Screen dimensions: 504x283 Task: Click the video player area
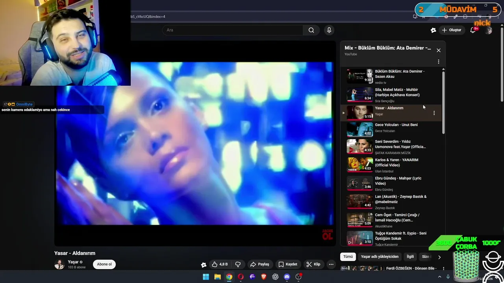click(x=195, y=143)
